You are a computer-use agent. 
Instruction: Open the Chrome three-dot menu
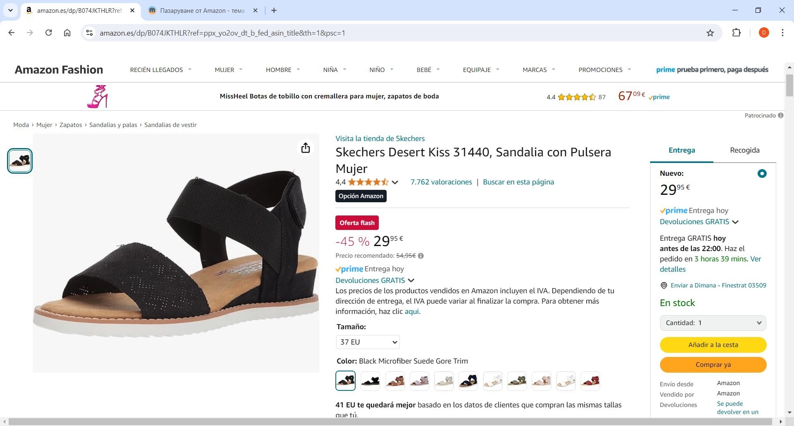pos(782,33)
